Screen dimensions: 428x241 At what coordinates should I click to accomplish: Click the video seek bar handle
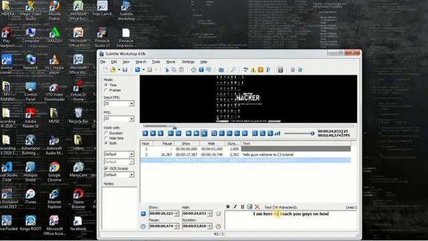175,127
